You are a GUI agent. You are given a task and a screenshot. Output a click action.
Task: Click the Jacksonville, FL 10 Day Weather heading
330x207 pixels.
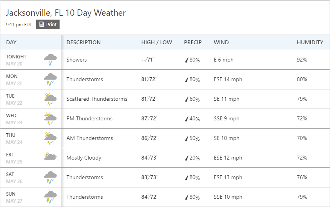point(66,13)
